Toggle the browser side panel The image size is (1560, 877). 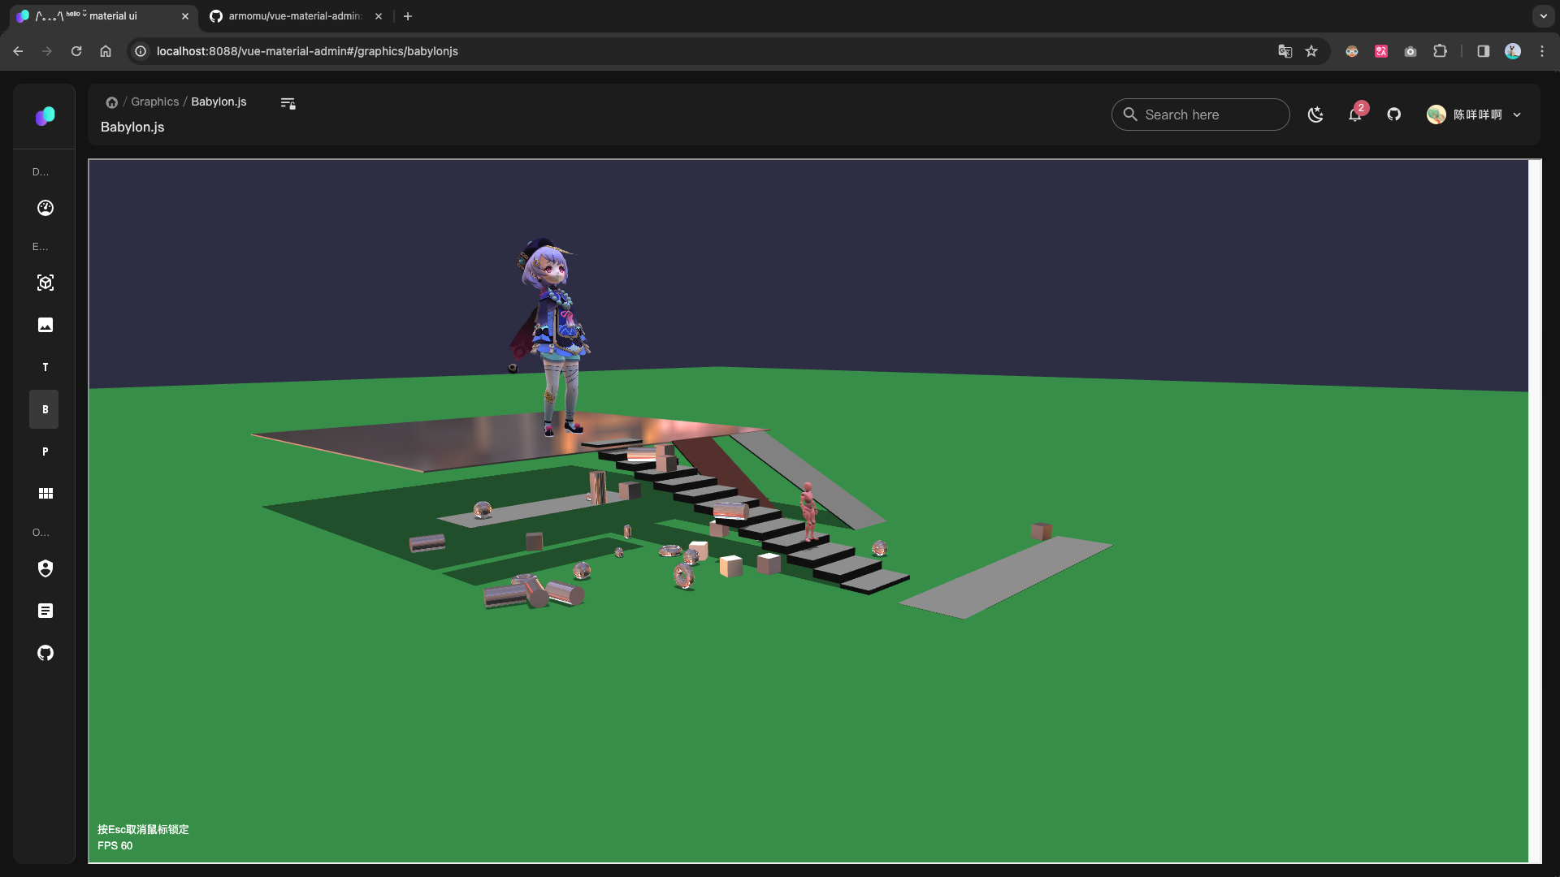pyautogui.click(x=1484, y=51)
